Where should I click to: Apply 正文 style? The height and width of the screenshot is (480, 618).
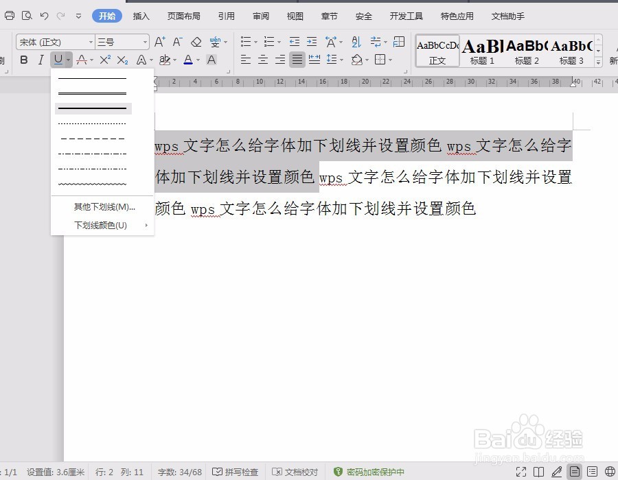(437, 51)
